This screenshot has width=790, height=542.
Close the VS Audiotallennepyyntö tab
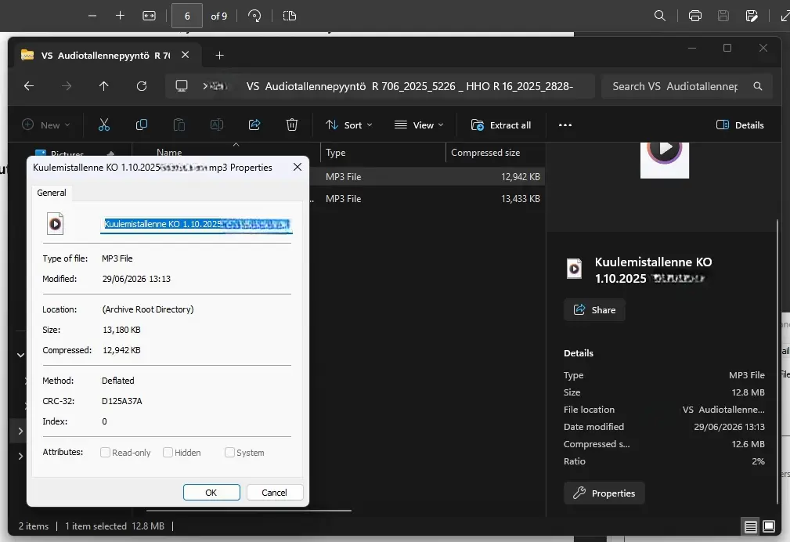pyautogui.click(x=186, y=55)
